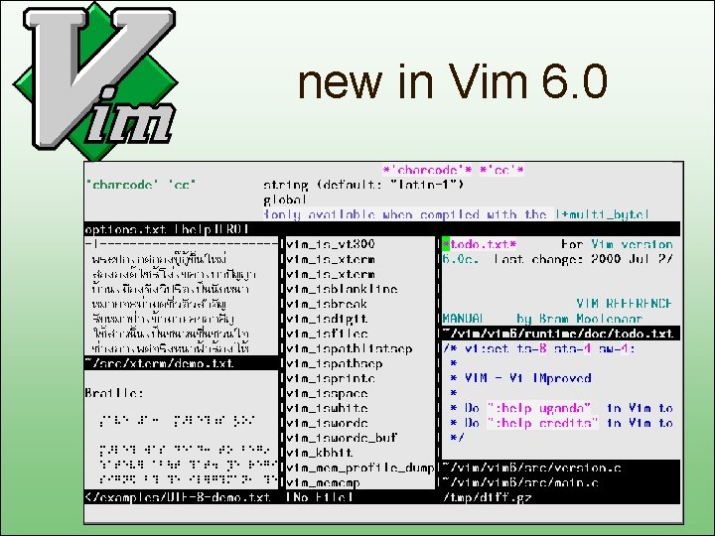
Task: Click the vim_isbreak entry
Action: click(327, 304)
